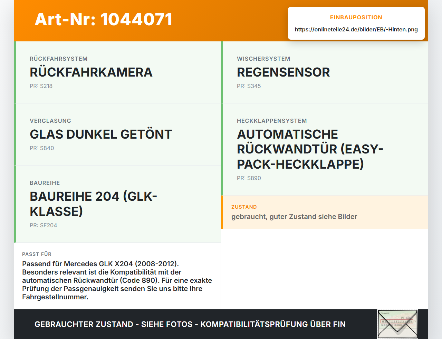Click PR: S345 code
This screenshot has height=339, width=442.
[x=249, y=86]
